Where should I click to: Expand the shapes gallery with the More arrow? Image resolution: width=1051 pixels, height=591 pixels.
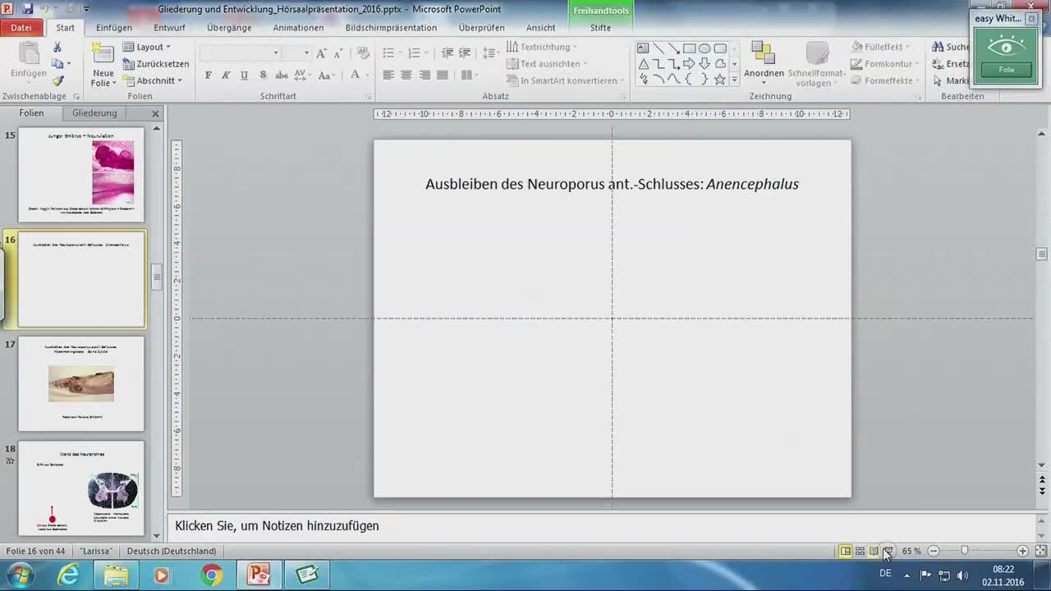[734, 80]
